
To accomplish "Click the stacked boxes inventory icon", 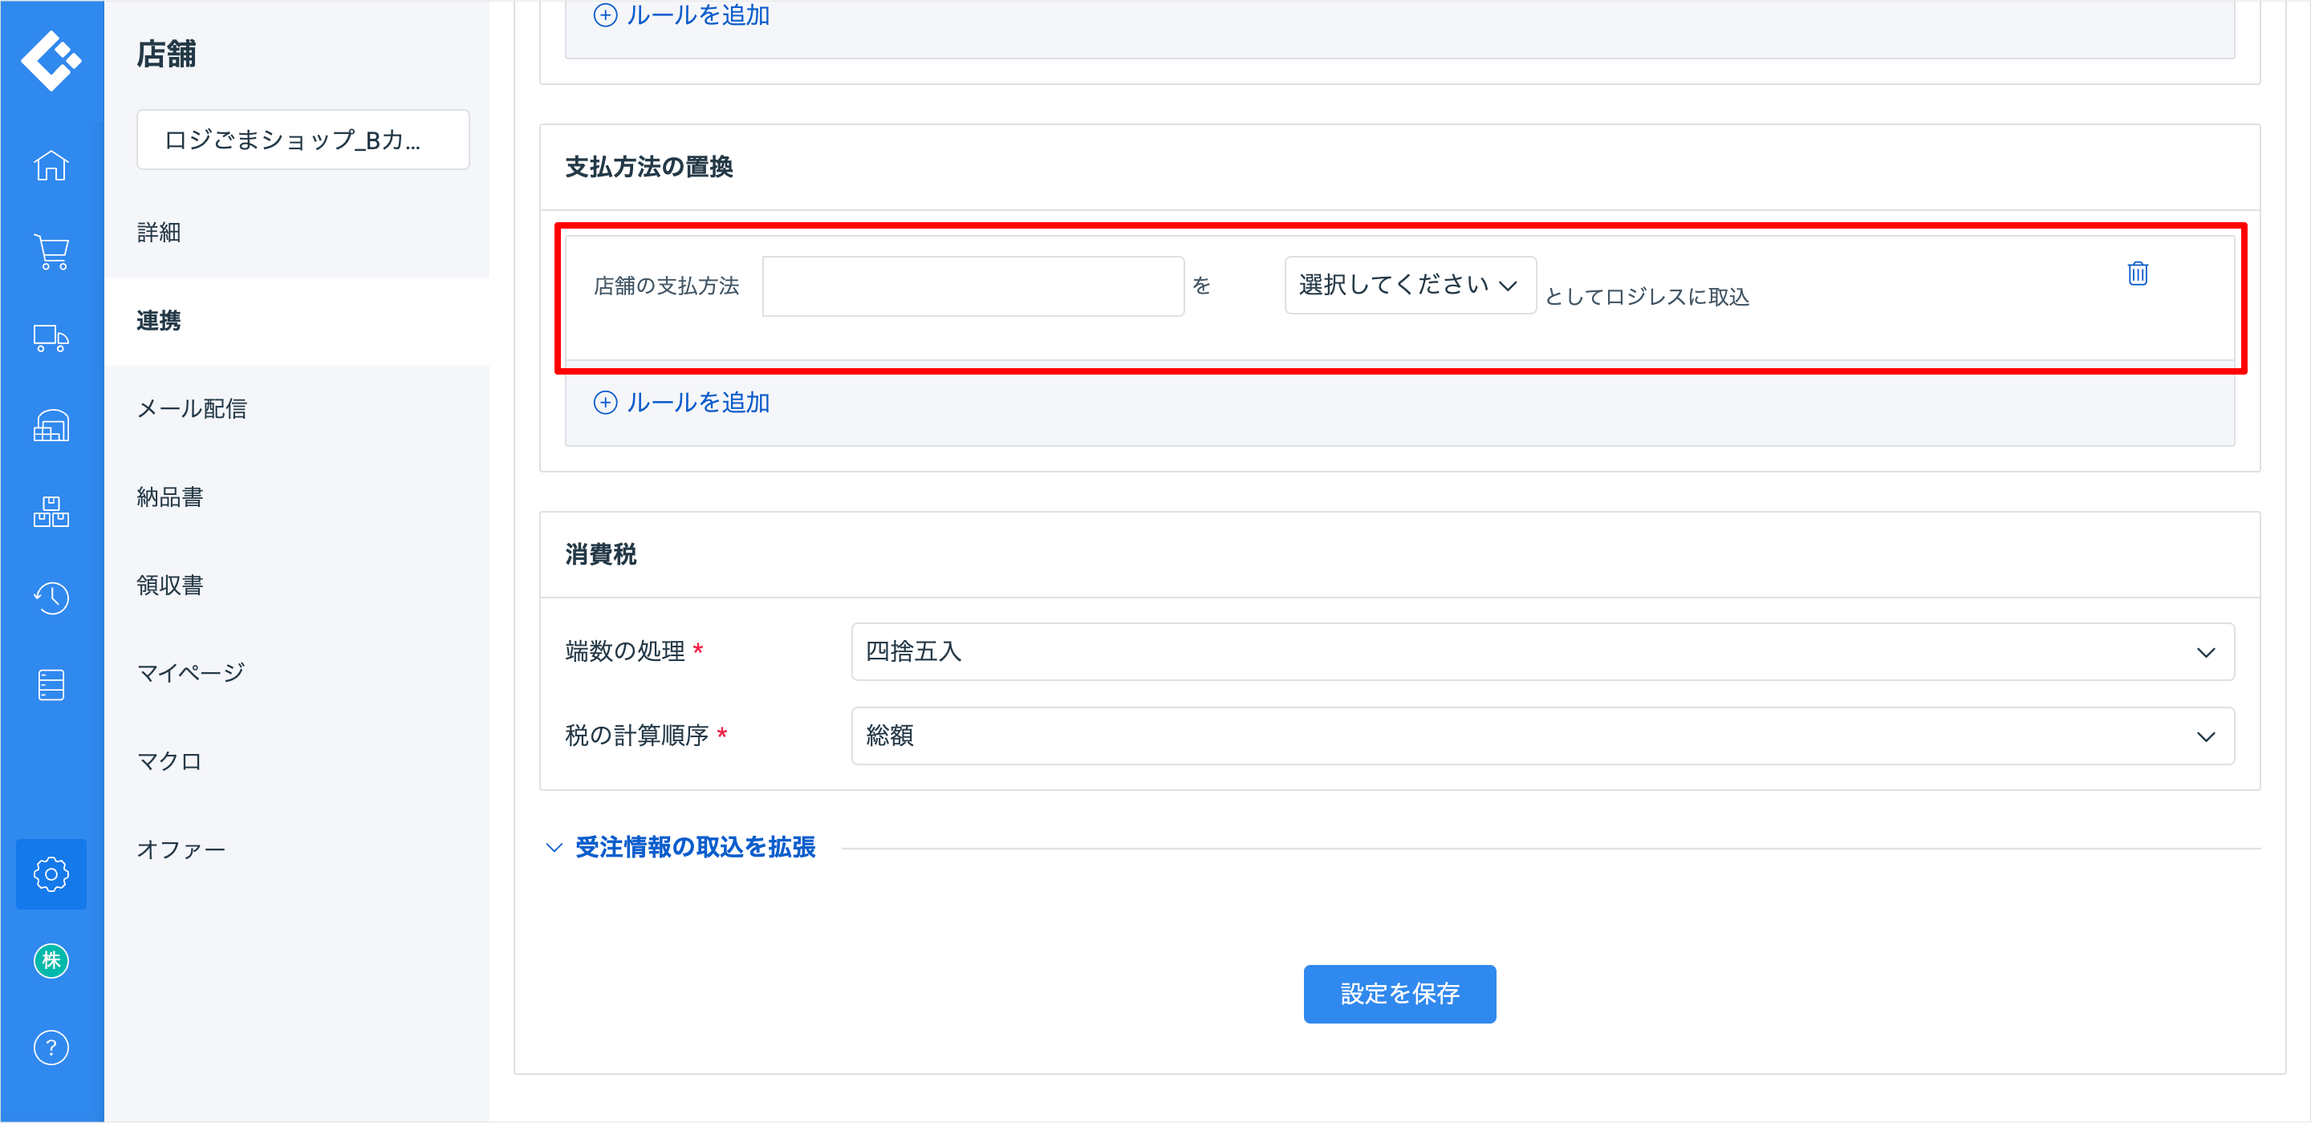I will 51,512.
